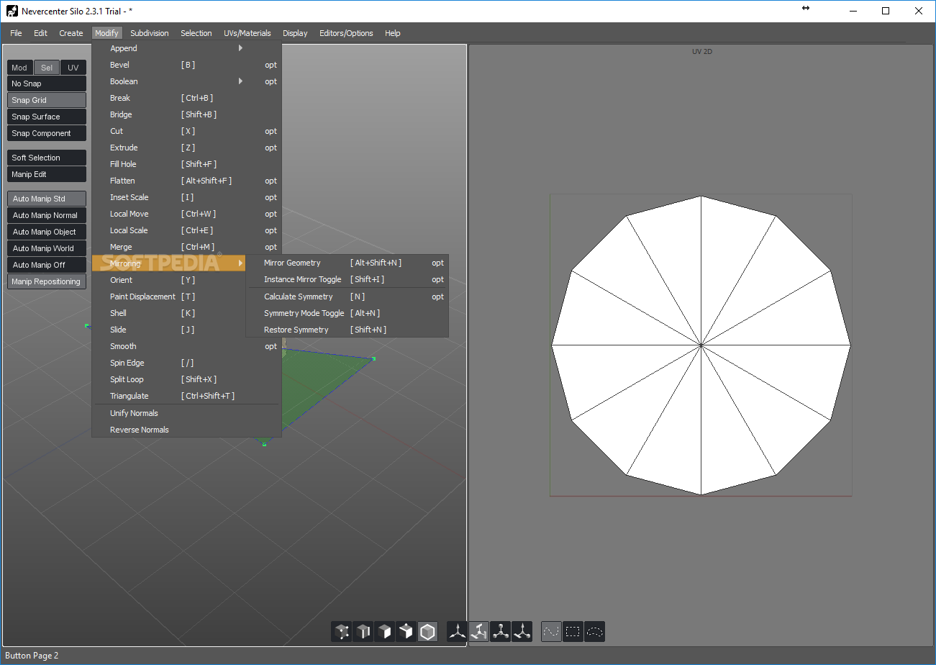
Task: Enable Auto Manip Std
Action: coord(47,199)
